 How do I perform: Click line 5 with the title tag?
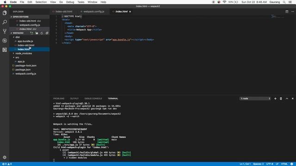85,30
